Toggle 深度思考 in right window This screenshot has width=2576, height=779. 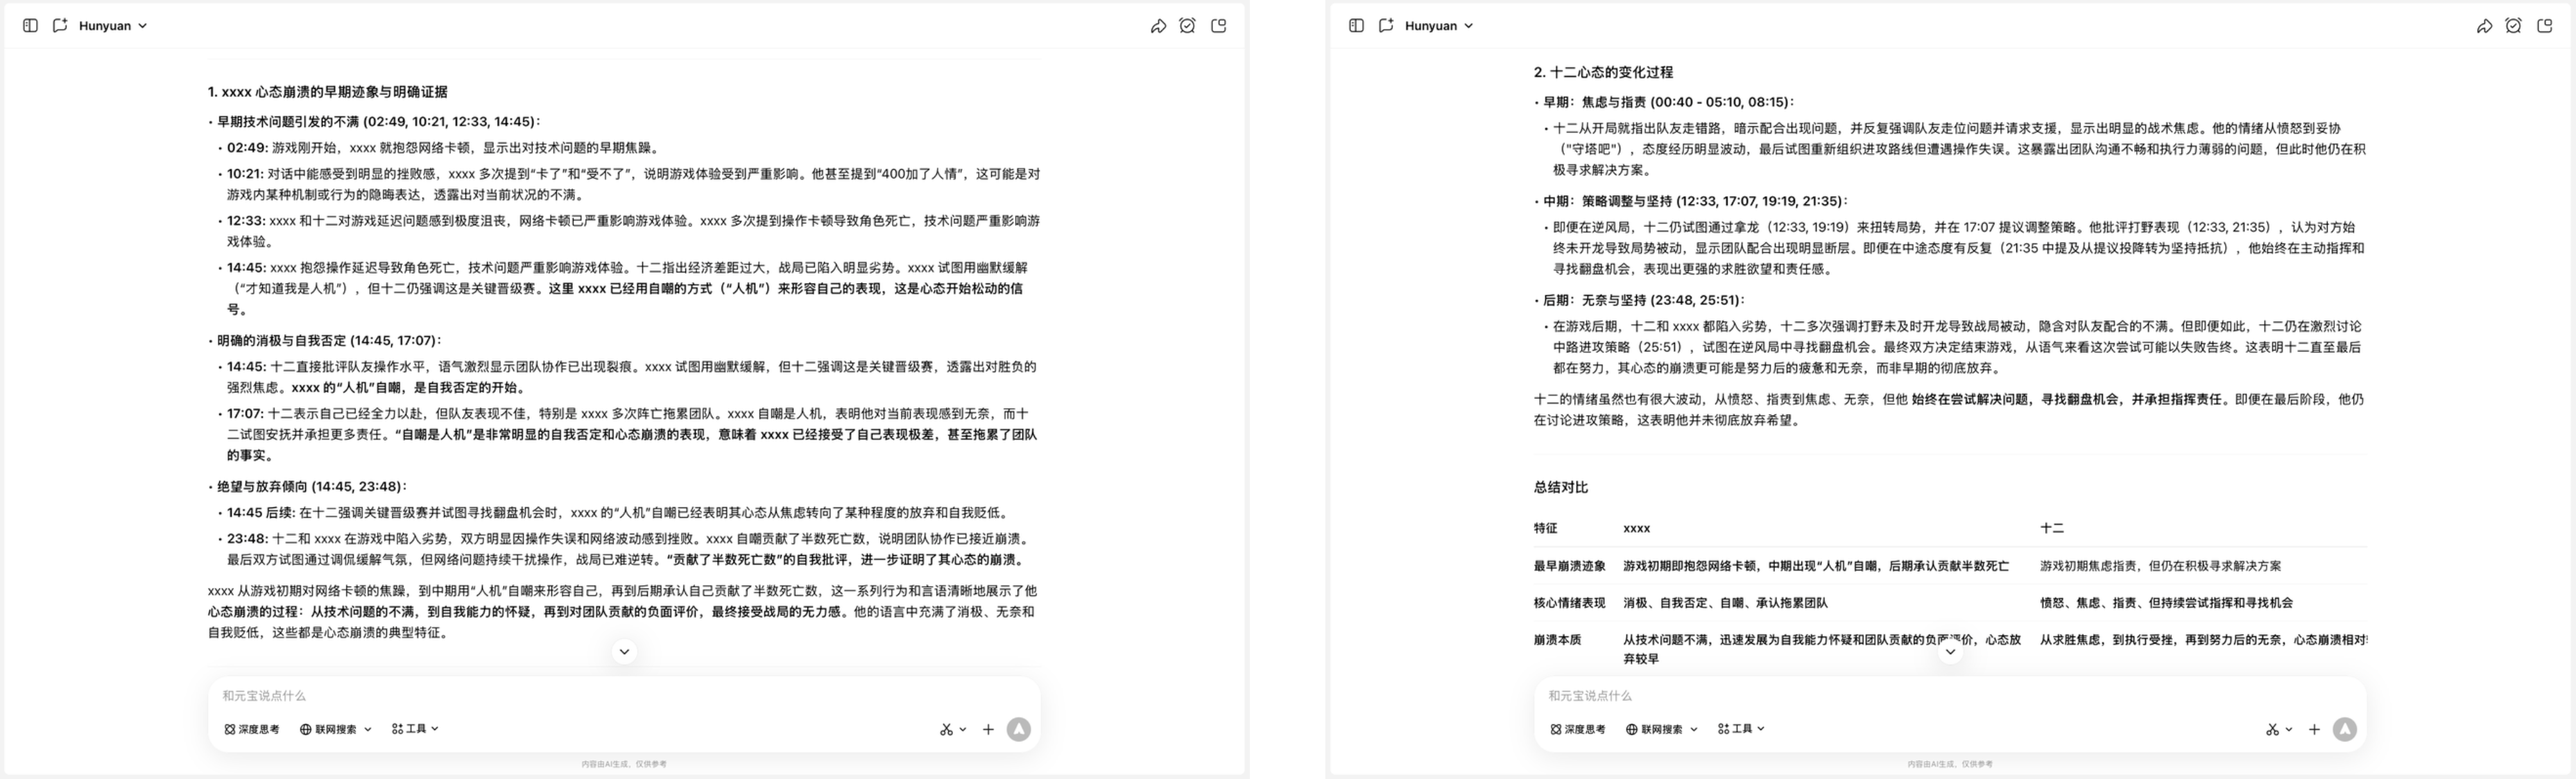(x=1578, y=729)
